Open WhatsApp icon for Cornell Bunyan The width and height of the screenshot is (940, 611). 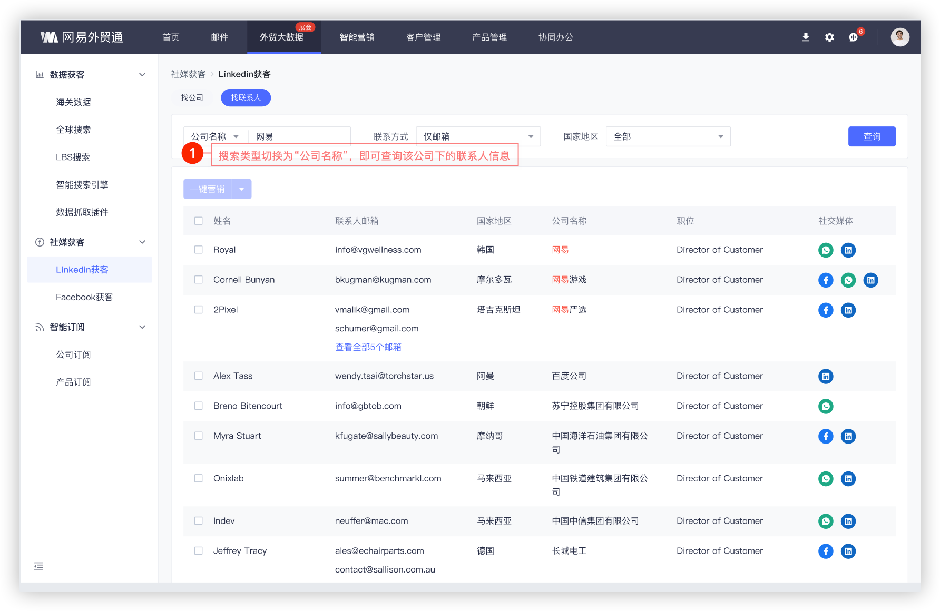(x=848, y=280)
